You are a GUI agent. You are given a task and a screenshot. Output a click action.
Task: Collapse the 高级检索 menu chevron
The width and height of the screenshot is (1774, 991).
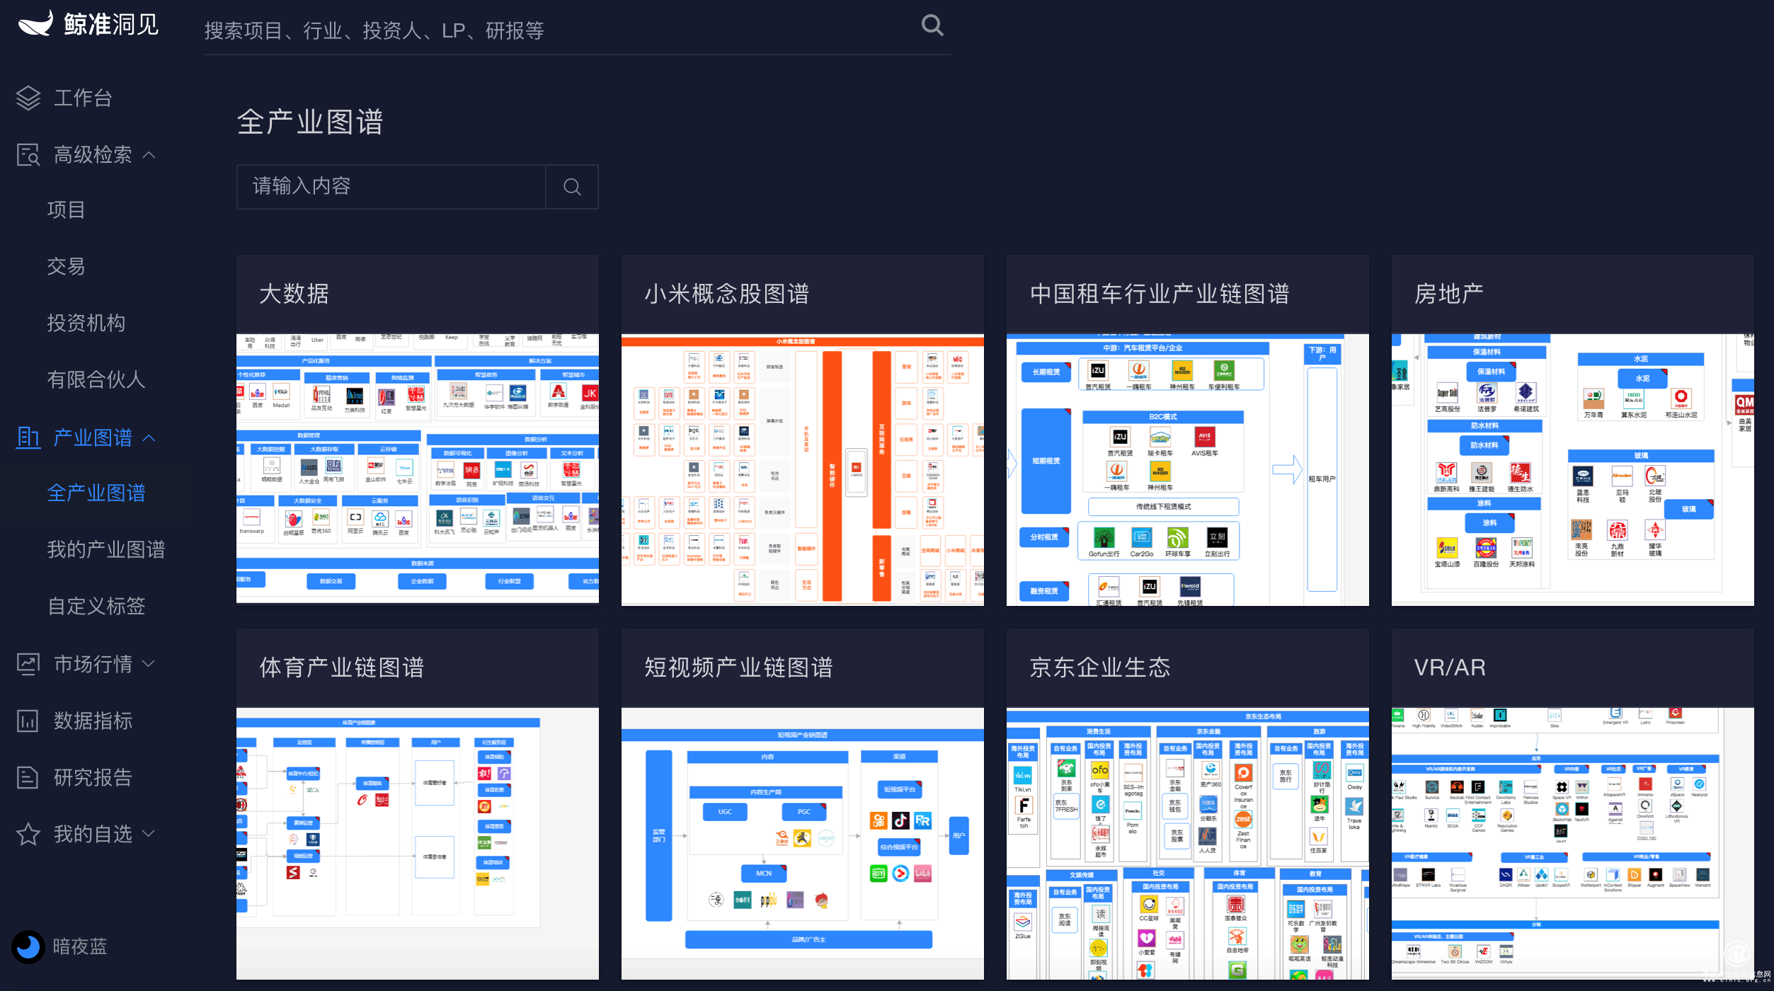pos(149,154)
